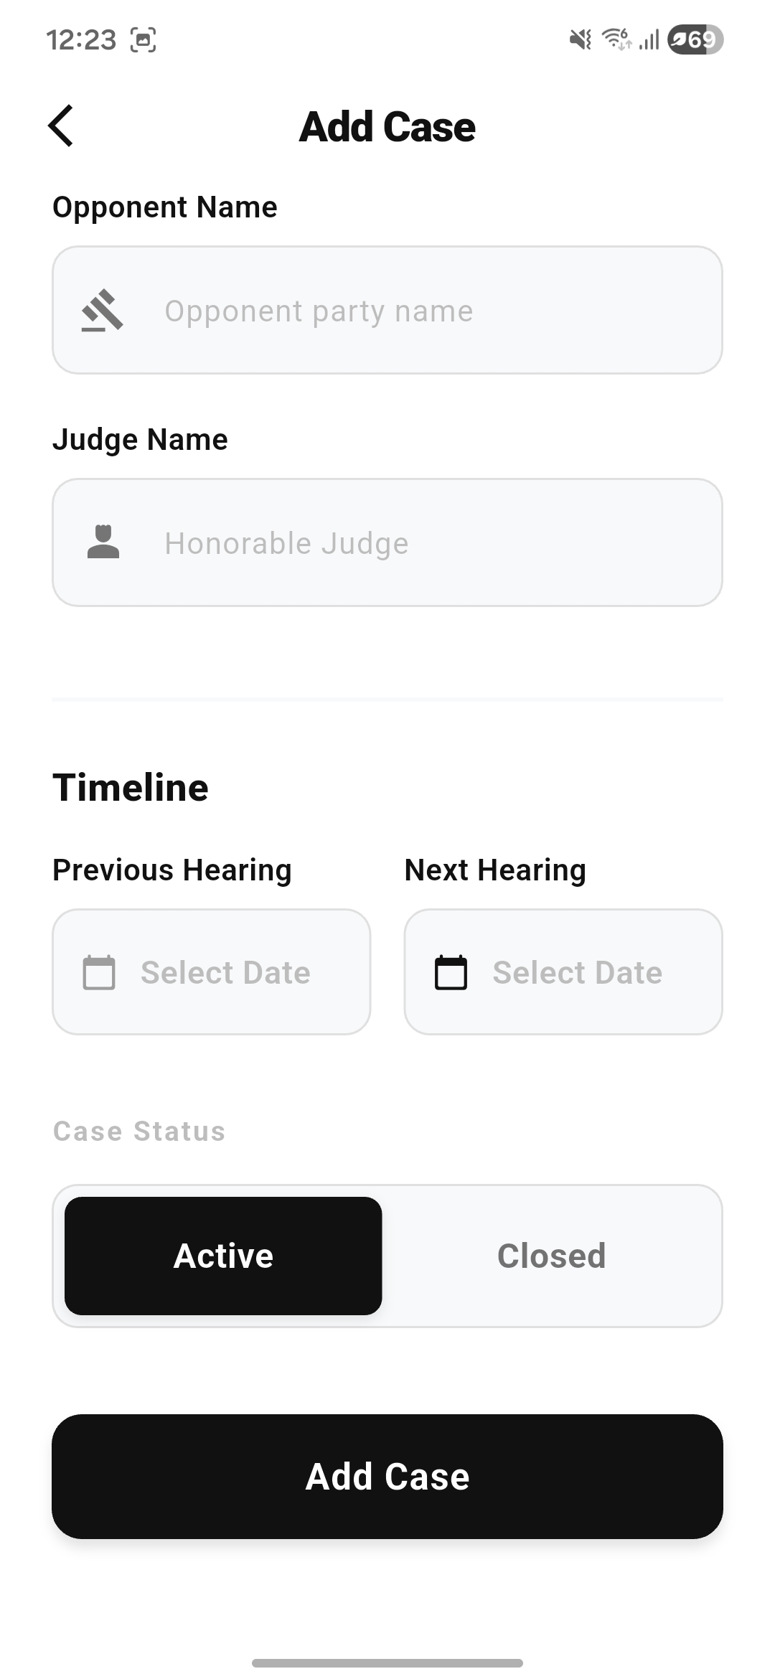Tap the battery indicator in status bar
Viewport: 775px width, 1679px height.
tap(695, 39)
